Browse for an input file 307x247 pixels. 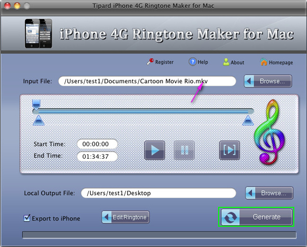tap(268, 81)
